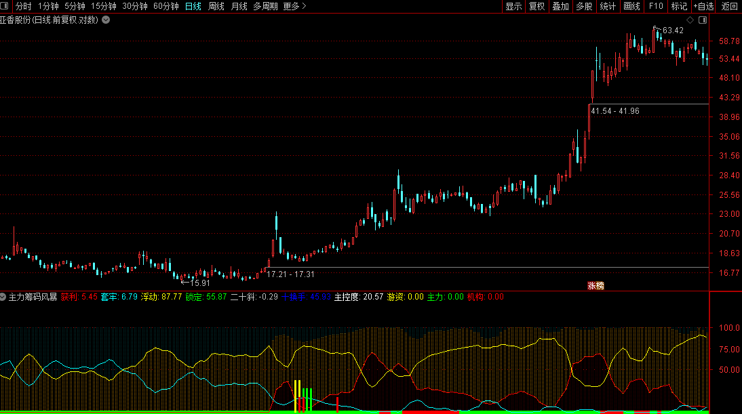Add stock via +自选 button
The width and height of the screenshot is (742, 414).
(703, 6)
